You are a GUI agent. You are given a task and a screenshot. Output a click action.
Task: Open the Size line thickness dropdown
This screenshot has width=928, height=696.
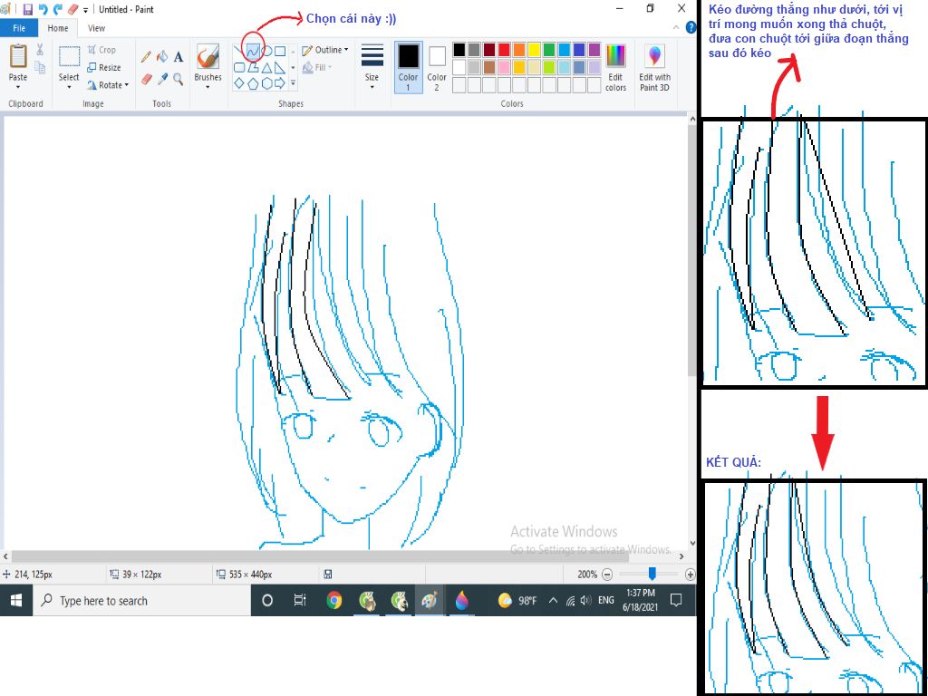coord(372,66)
